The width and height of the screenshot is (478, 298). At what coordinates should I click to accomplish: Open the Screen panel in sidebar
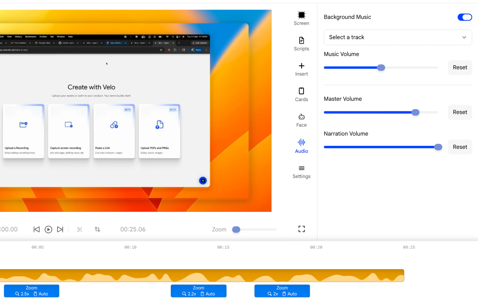click(x=301, y=19)
